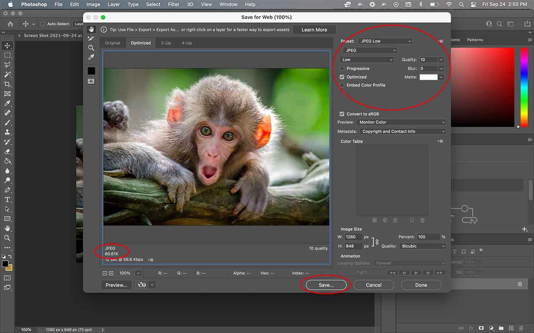Select the Healing Brush tool
Screen dimensions: 534x333
pyautogui.click(x=7, y=113)
